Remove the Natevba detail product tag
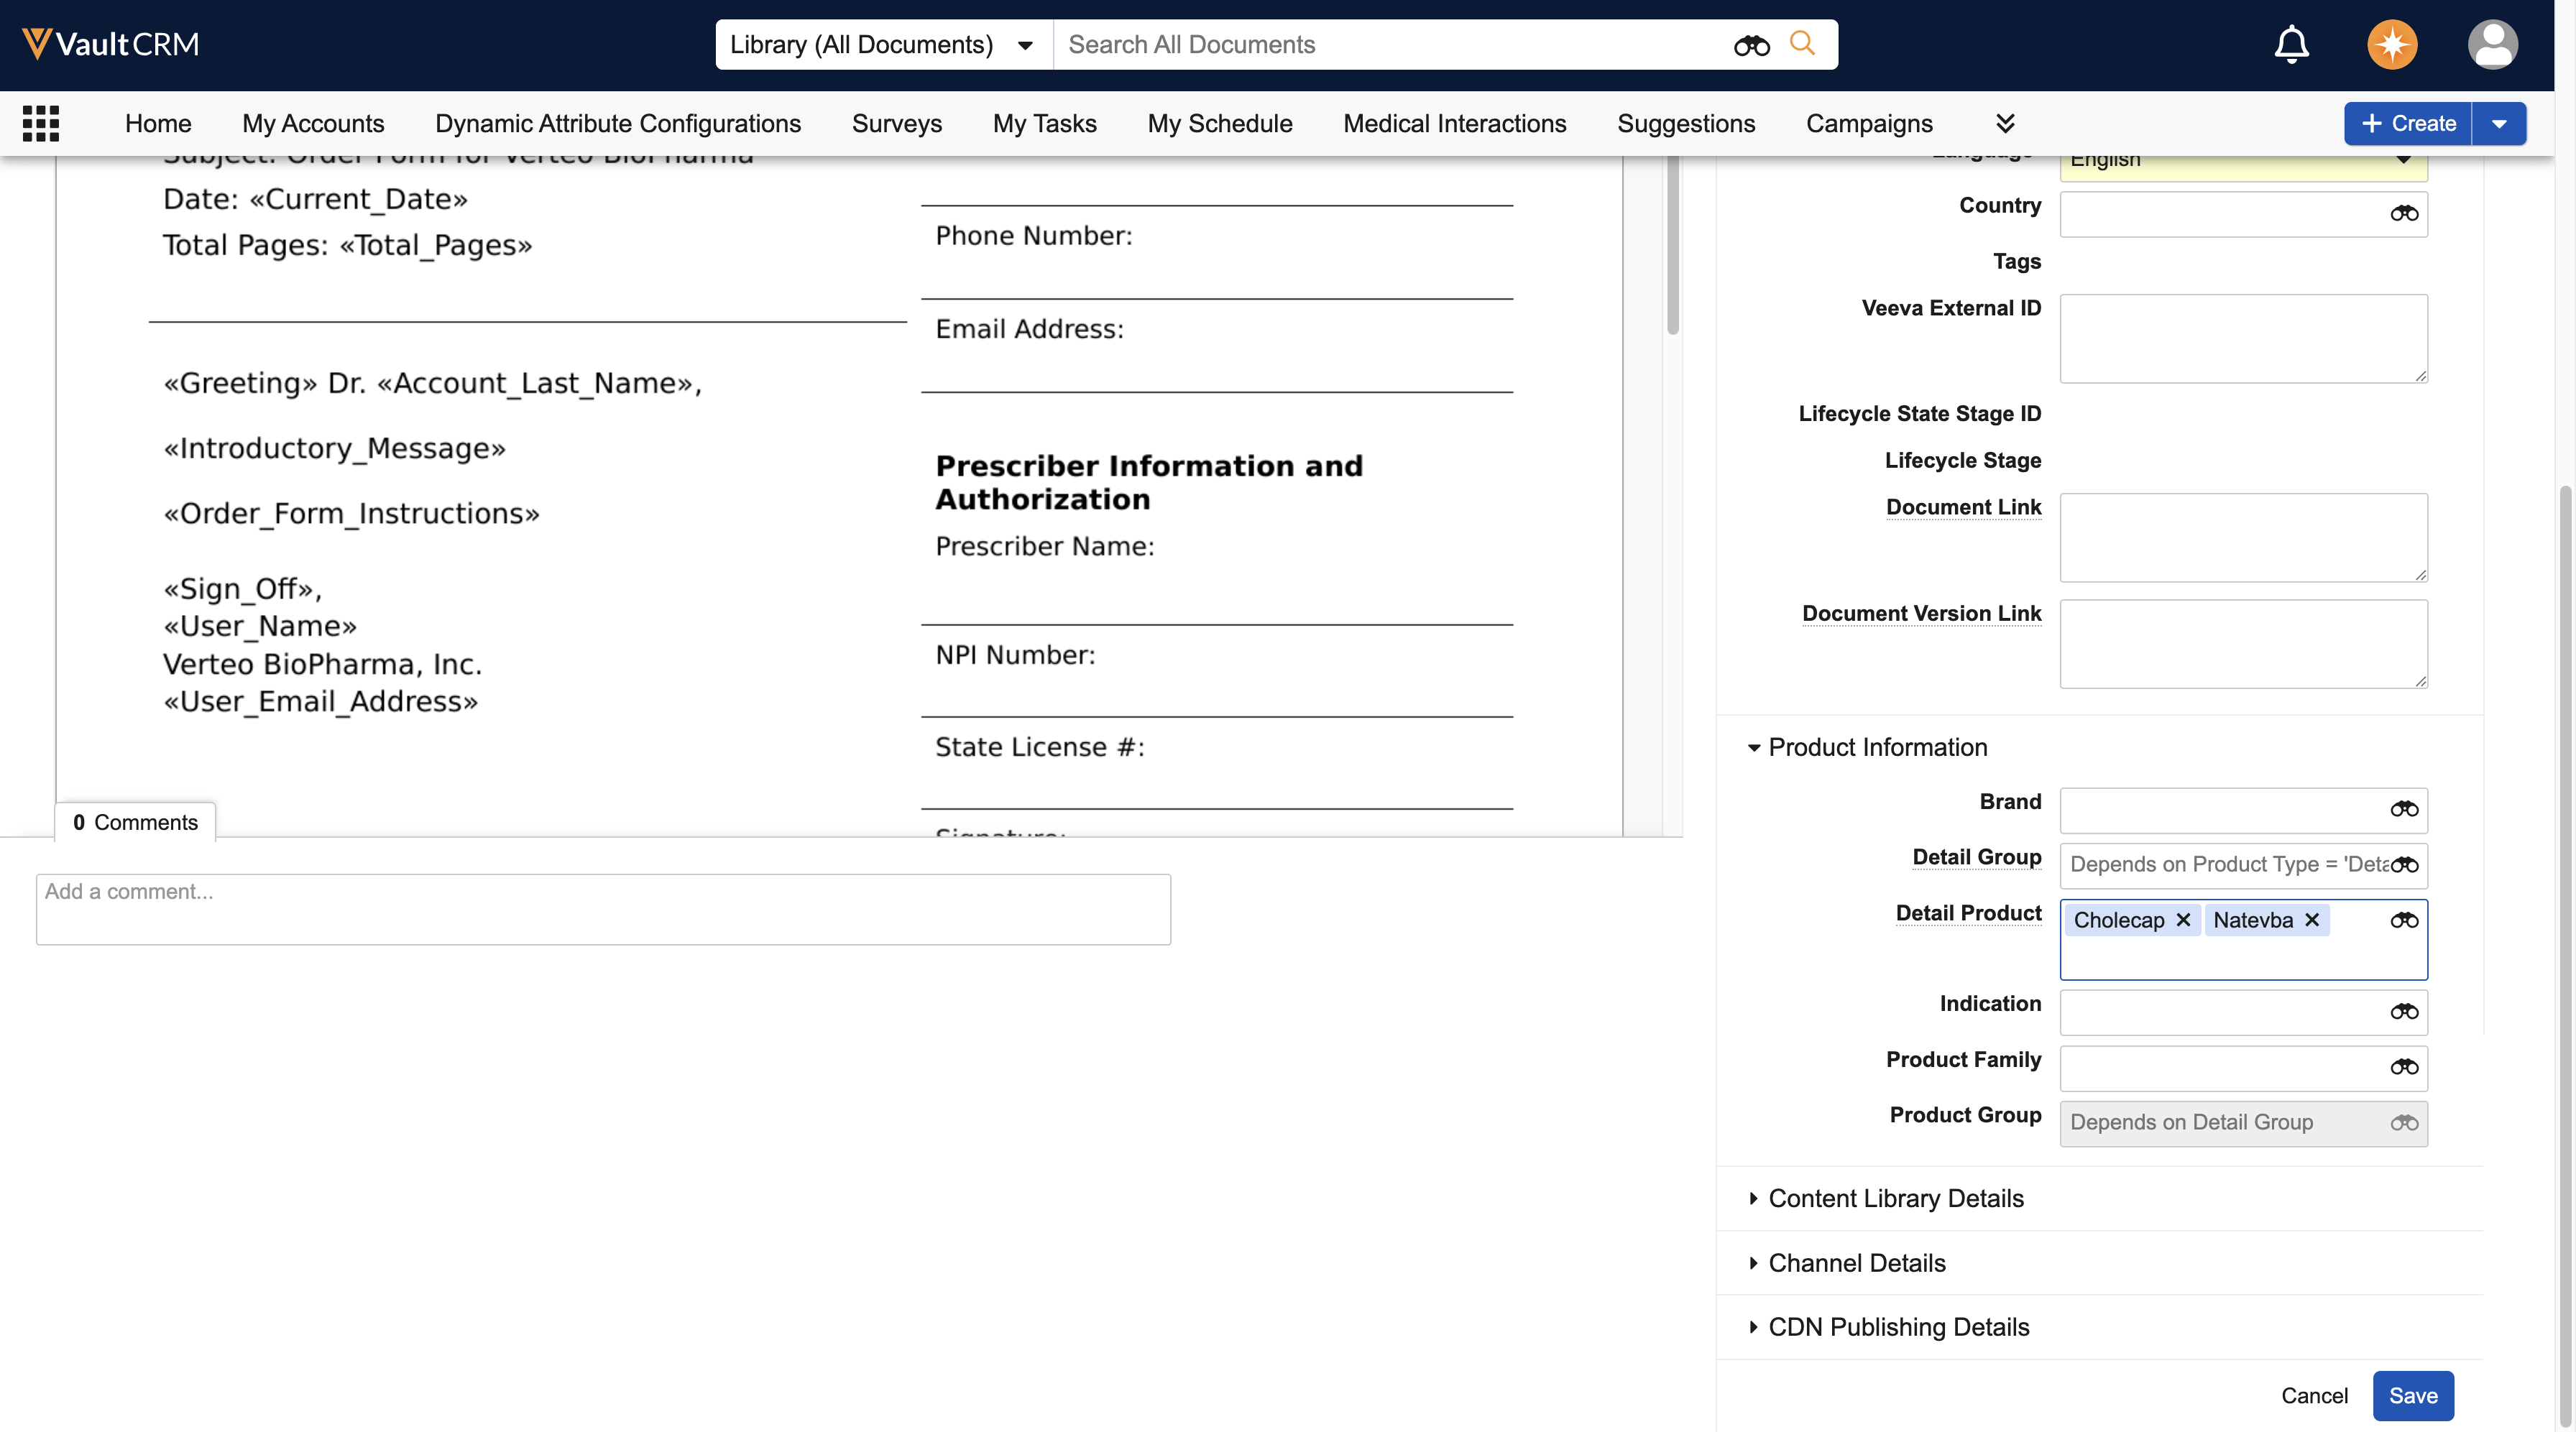This screenshot has width=2576, height=1432. (2312, 919)
